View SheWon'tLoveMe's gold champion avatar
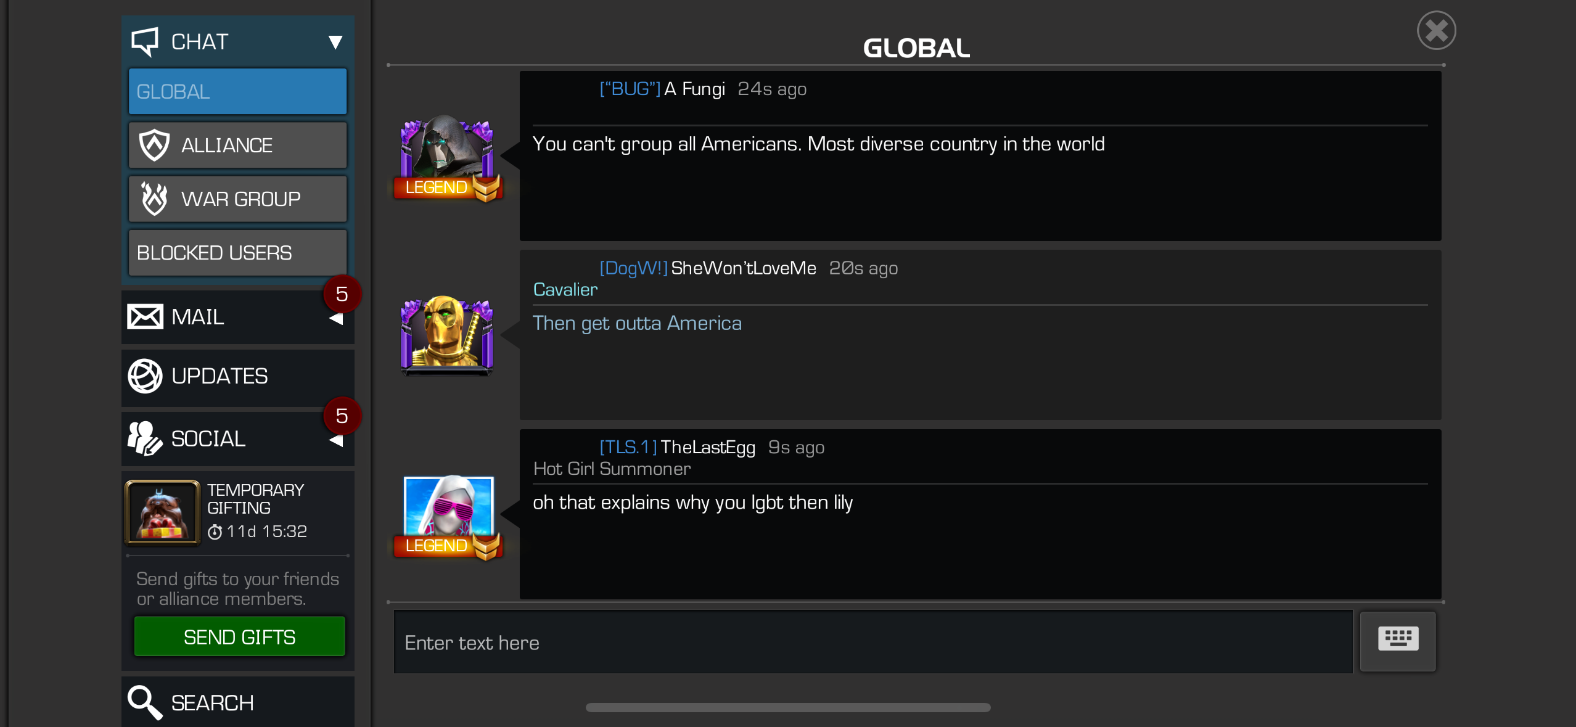Image resolution: width=1576 pixels, height=727 pixels. click(447, 335)
